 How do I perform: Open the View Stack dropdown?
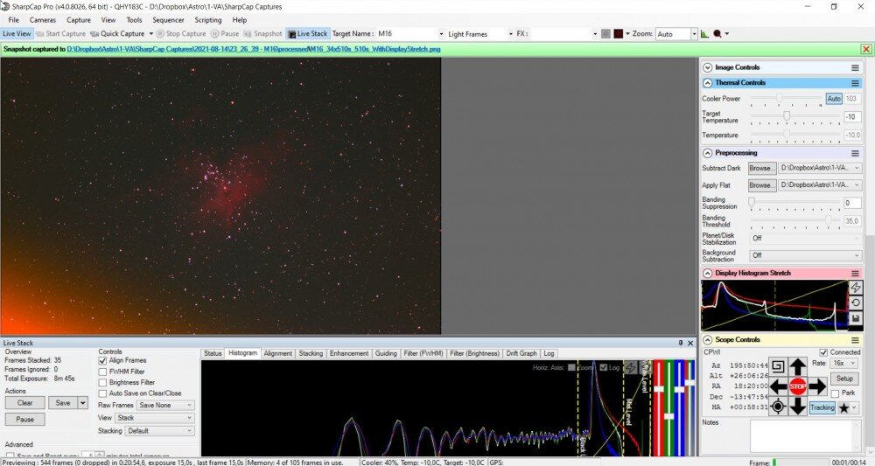click(155, 418)
